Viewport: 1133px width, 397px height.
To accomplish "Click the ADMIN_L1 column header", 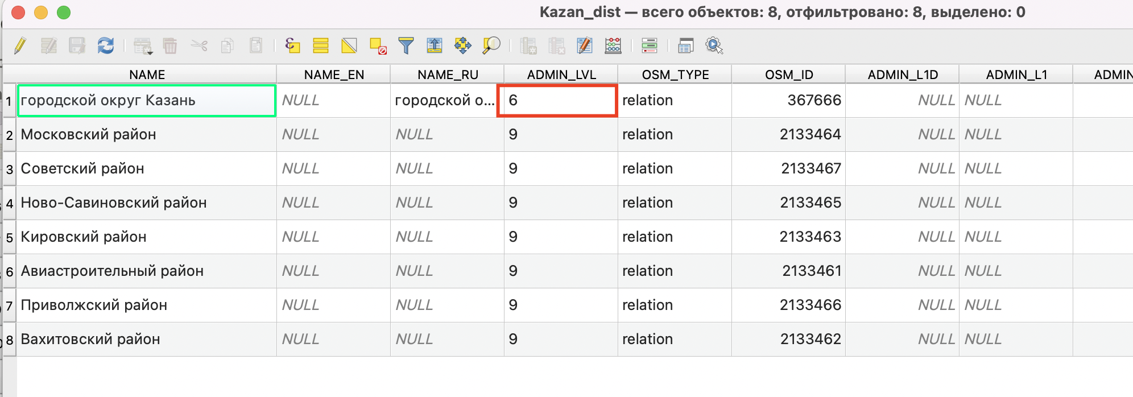I will [x=1016, y=75].
